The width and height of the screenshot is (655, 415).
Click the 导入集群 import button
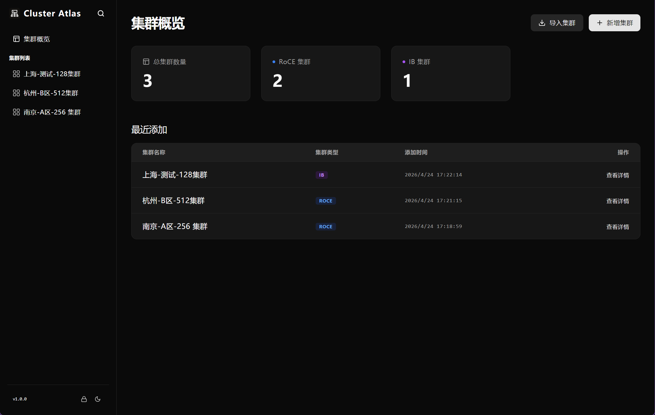coord(557,23)
